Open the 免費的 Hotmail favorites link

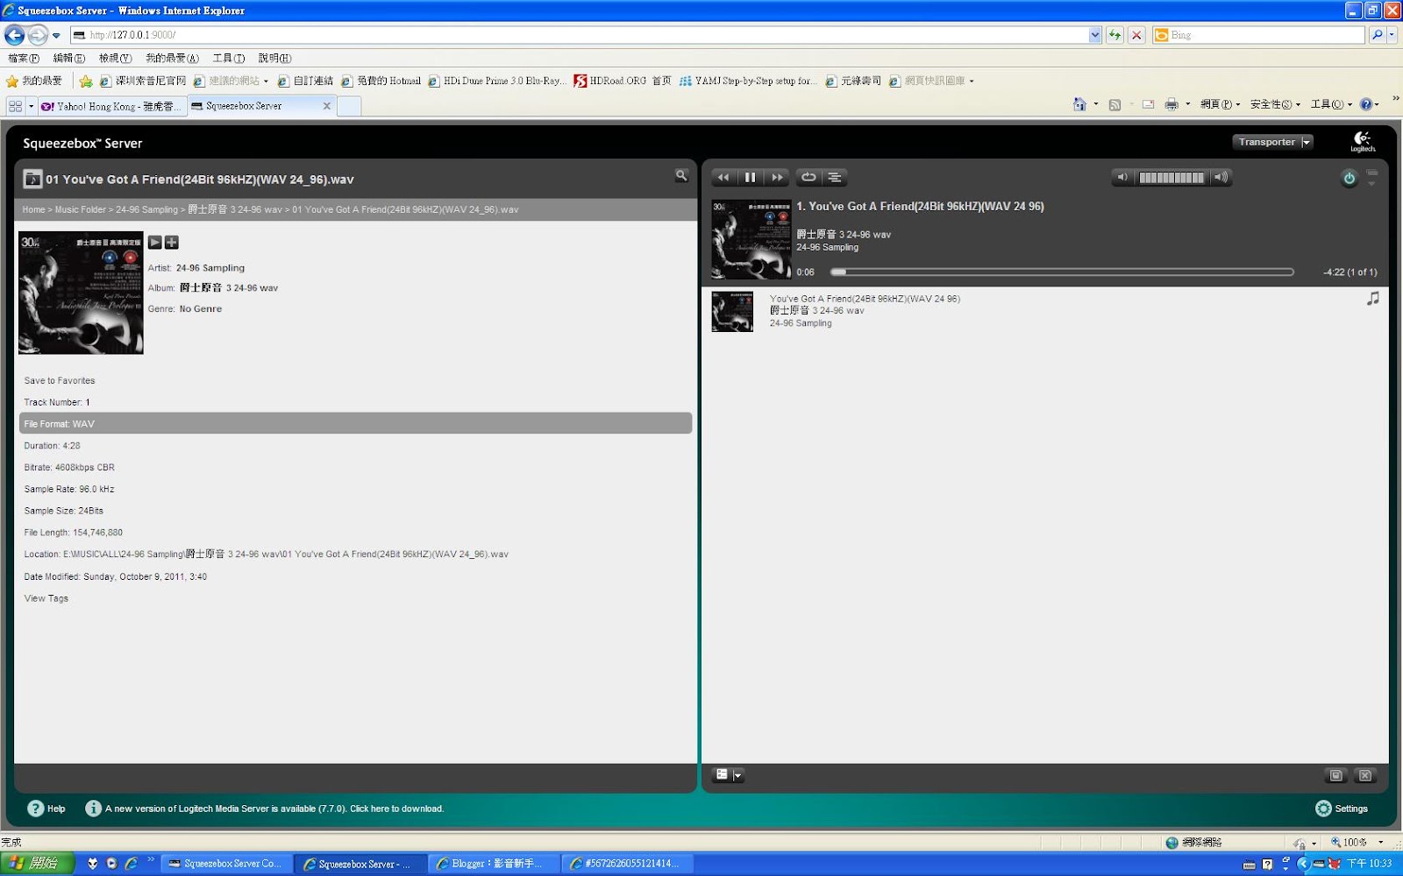click(x=381, y=81)
